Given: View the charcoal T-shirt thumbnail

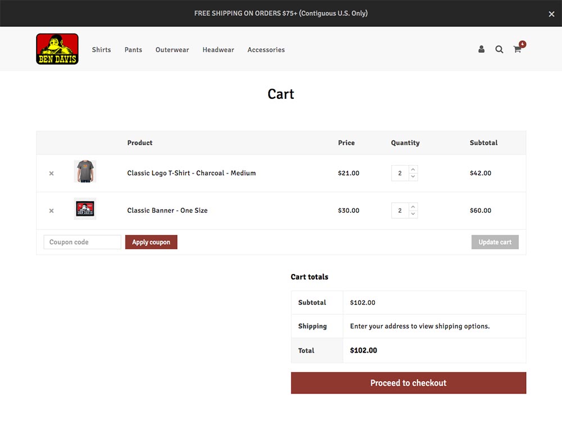Looking at the screenshot, I should pyautogui.click(x=85, y=171).
